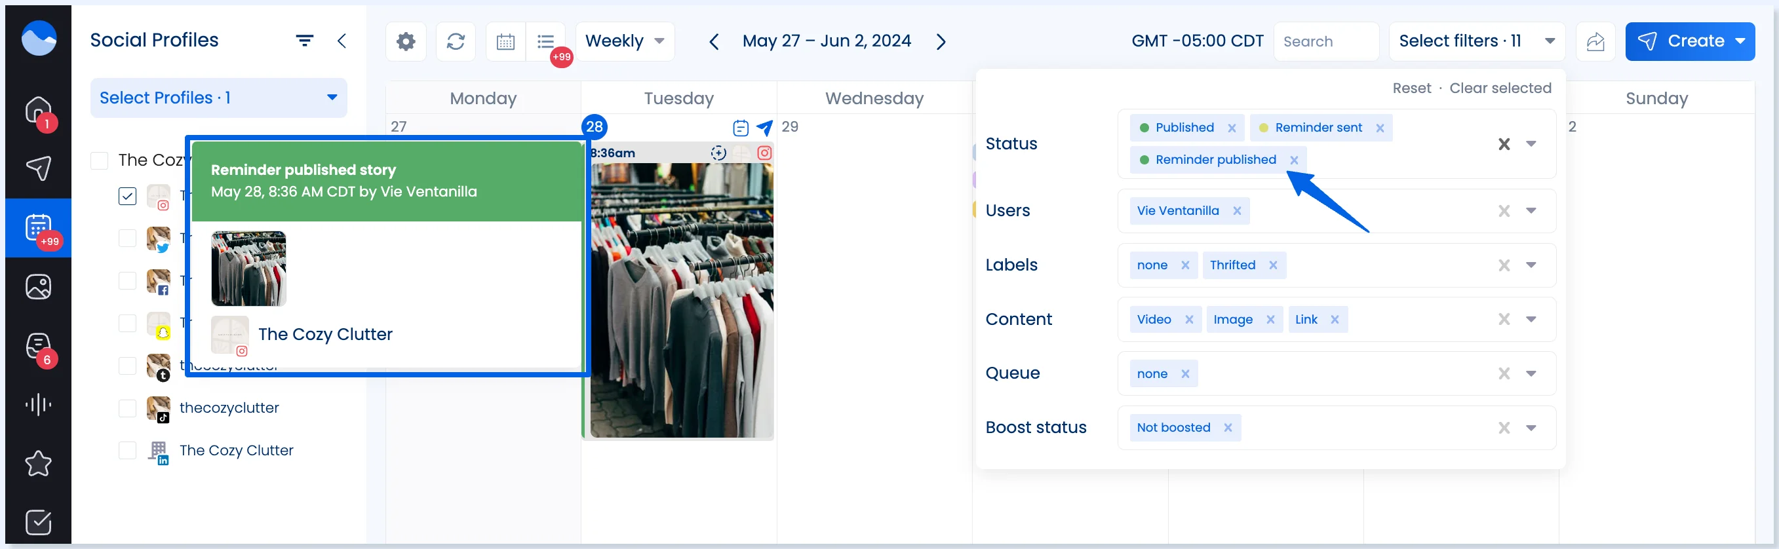Open media library in sidebar
1779x549 pixels.
[x=38, y=286]
